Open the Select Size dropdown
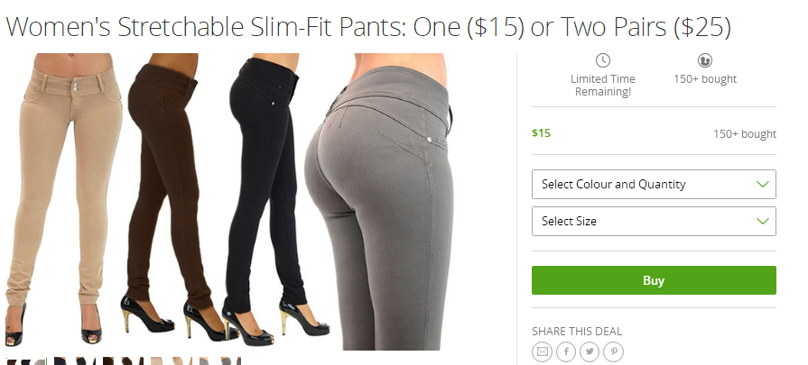 tap(654, 221)
